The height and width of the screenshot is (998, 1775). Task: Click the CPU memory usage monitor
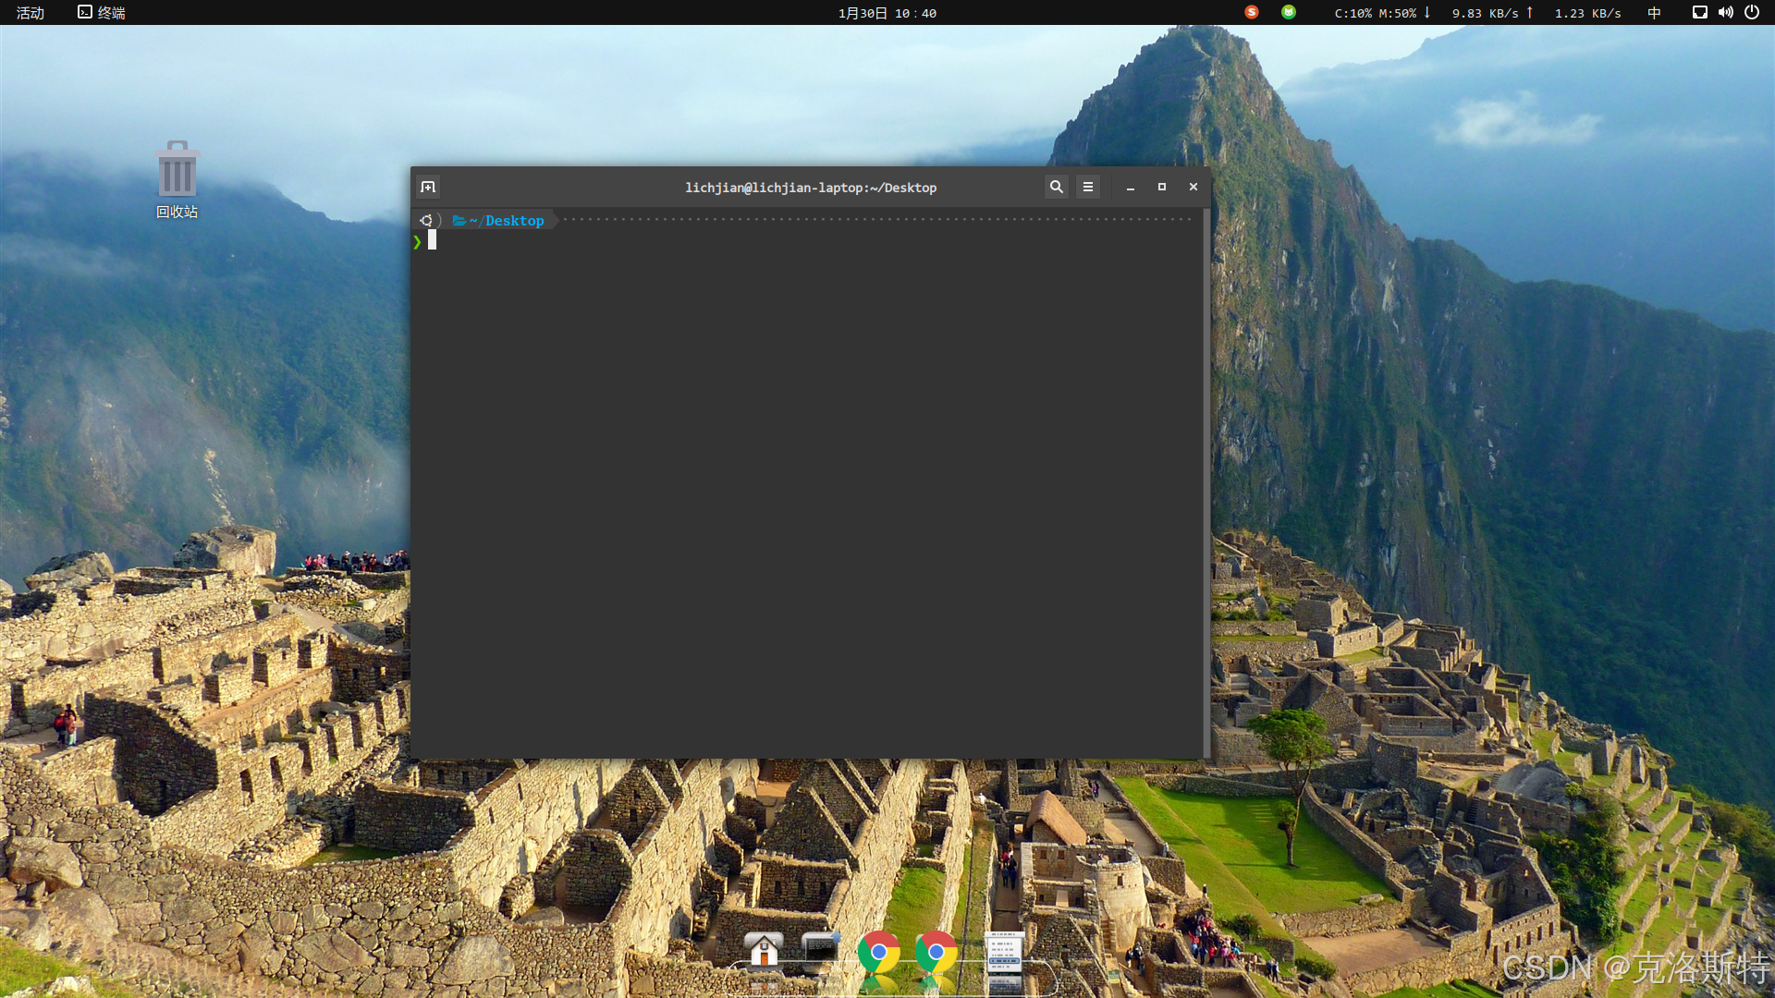(1375, 13)
